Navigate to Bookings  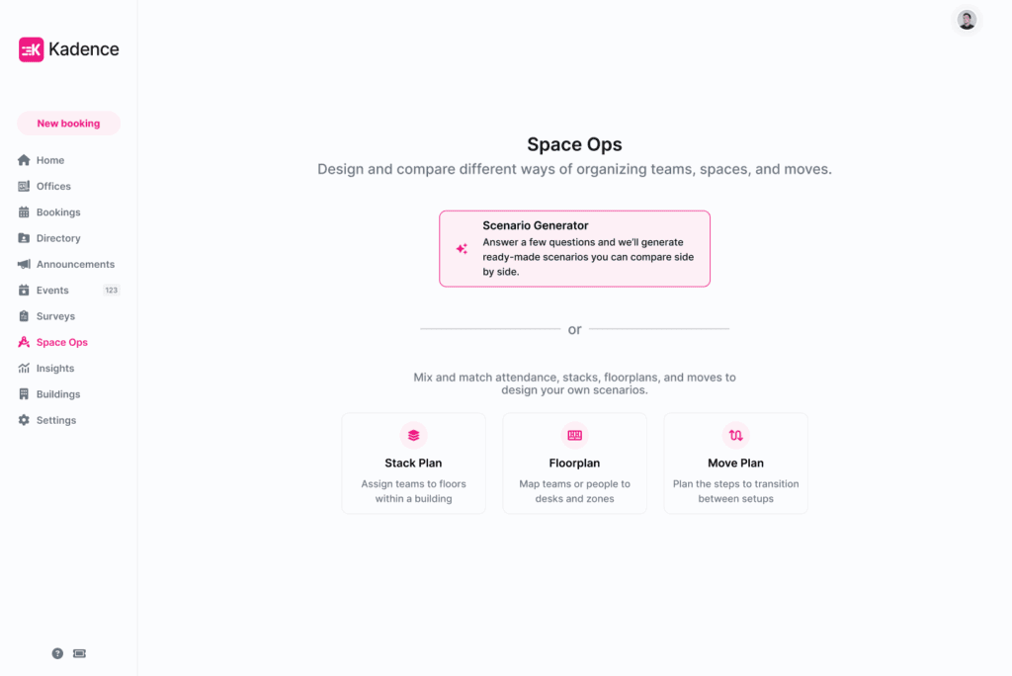click(58, 212)
